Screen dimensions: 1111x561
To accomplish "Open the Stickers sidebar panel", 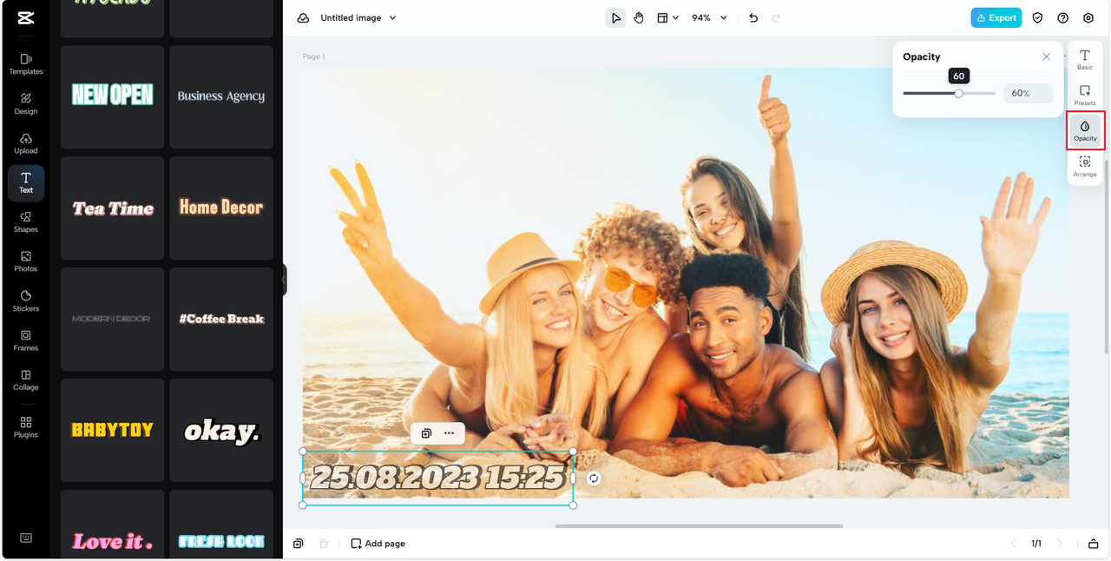I will 26,301.
